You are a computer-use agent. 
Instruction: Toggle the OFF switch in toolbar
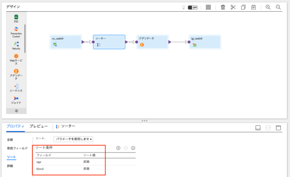coord(193,7)
